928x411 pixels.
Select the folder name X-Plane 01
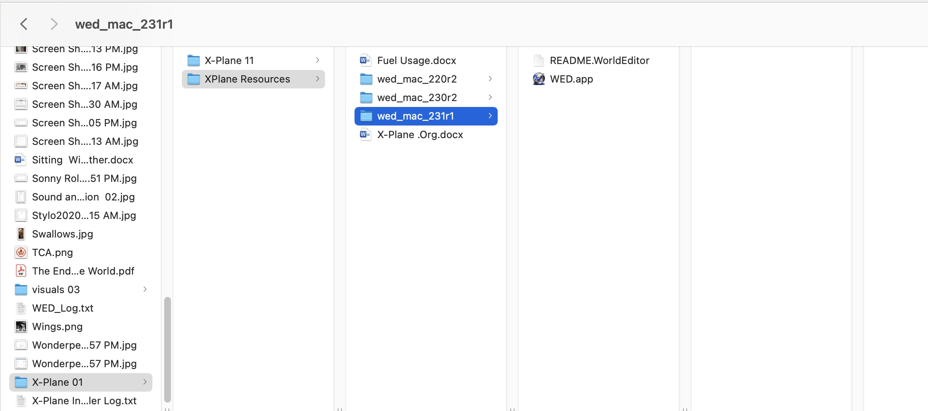tap(58, 382)
